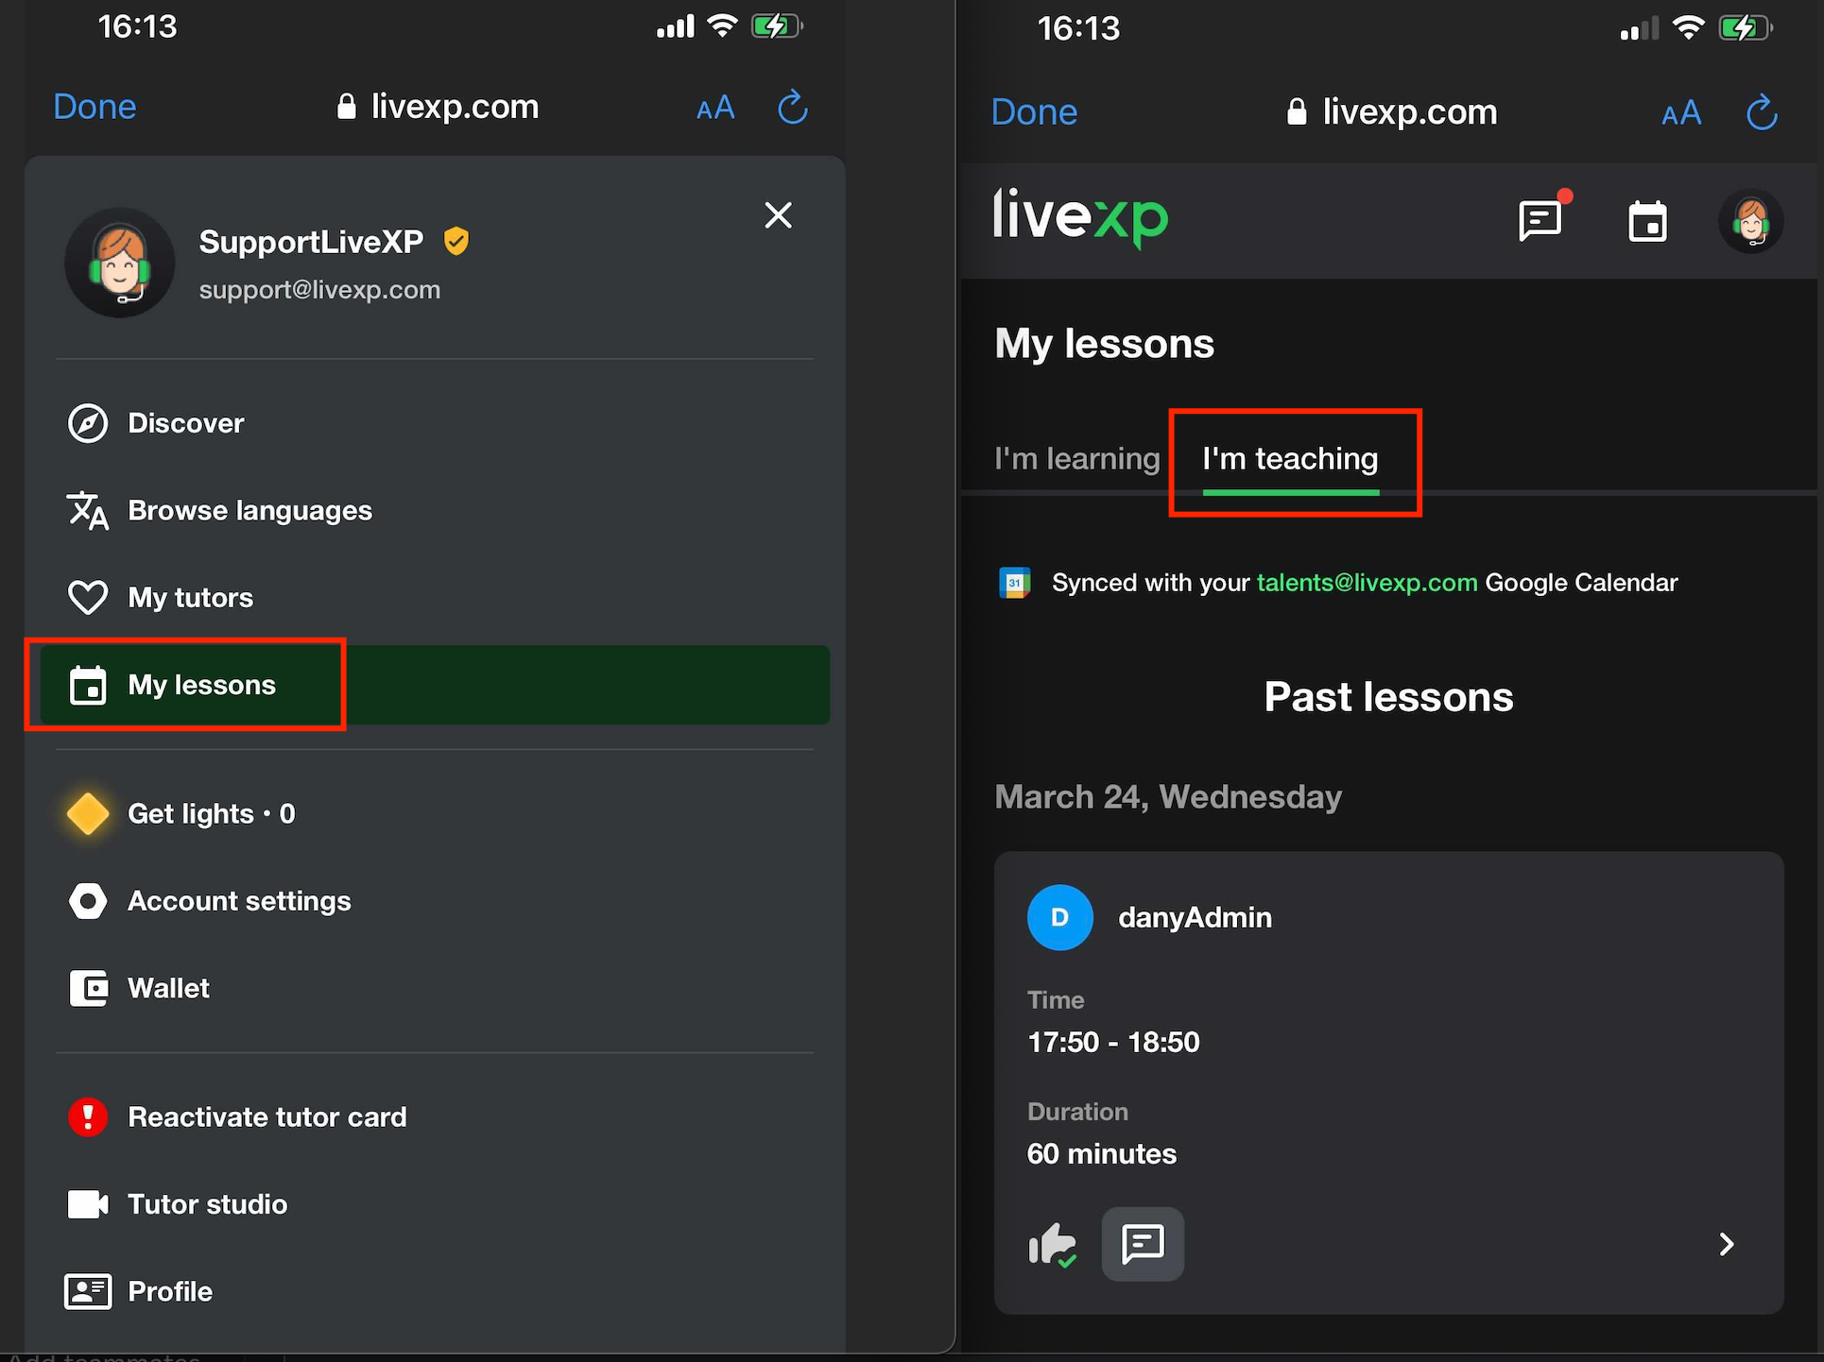Click the Google Calendar sync icon
Viewport: 1824px width, 1362px height.
[x=1015, y=583]
